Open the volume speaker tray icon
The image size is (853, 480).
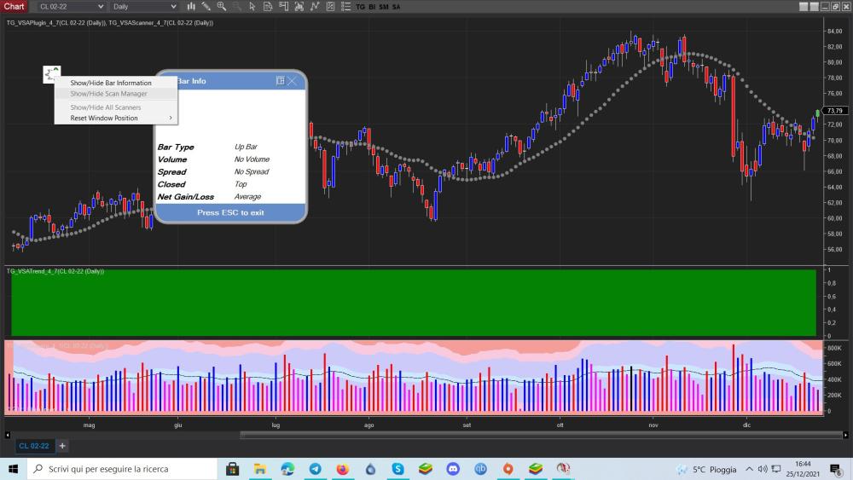[x=763, y=469]
